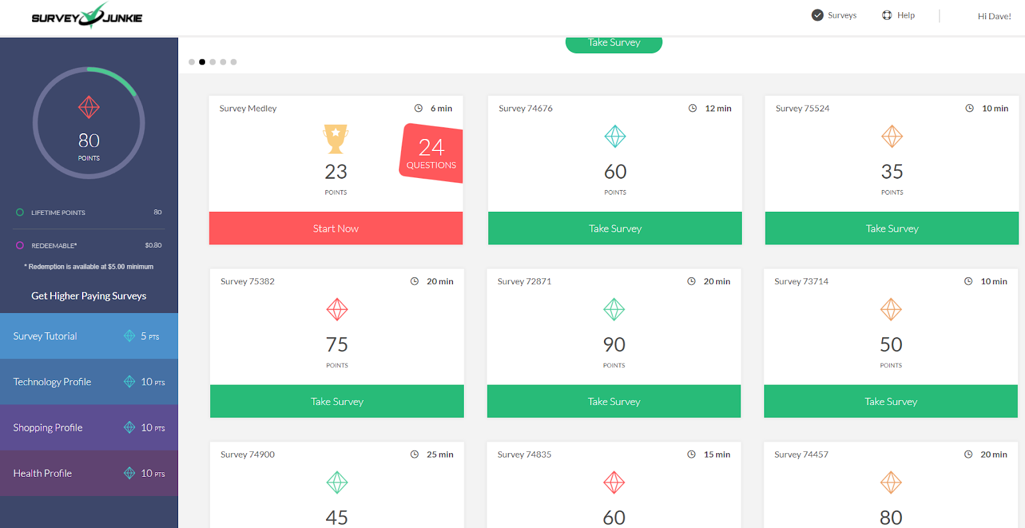This screenshot has width=1025, height=528.
Task: Open the Health Profile sidebar item
Action: click(x=89, y=473)
